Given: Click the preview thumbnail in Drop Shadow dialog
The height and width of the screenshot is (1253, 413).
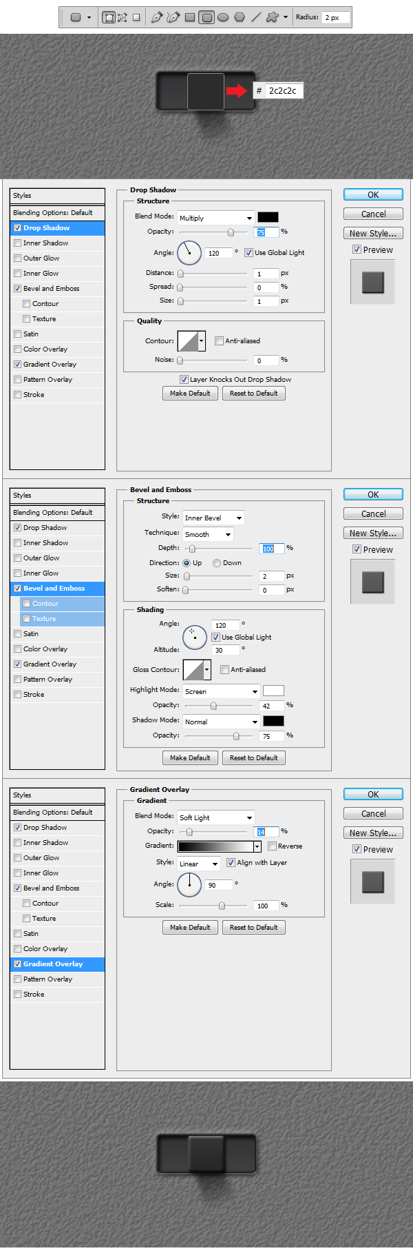Looking at the screenshot, I should point(373,282).
